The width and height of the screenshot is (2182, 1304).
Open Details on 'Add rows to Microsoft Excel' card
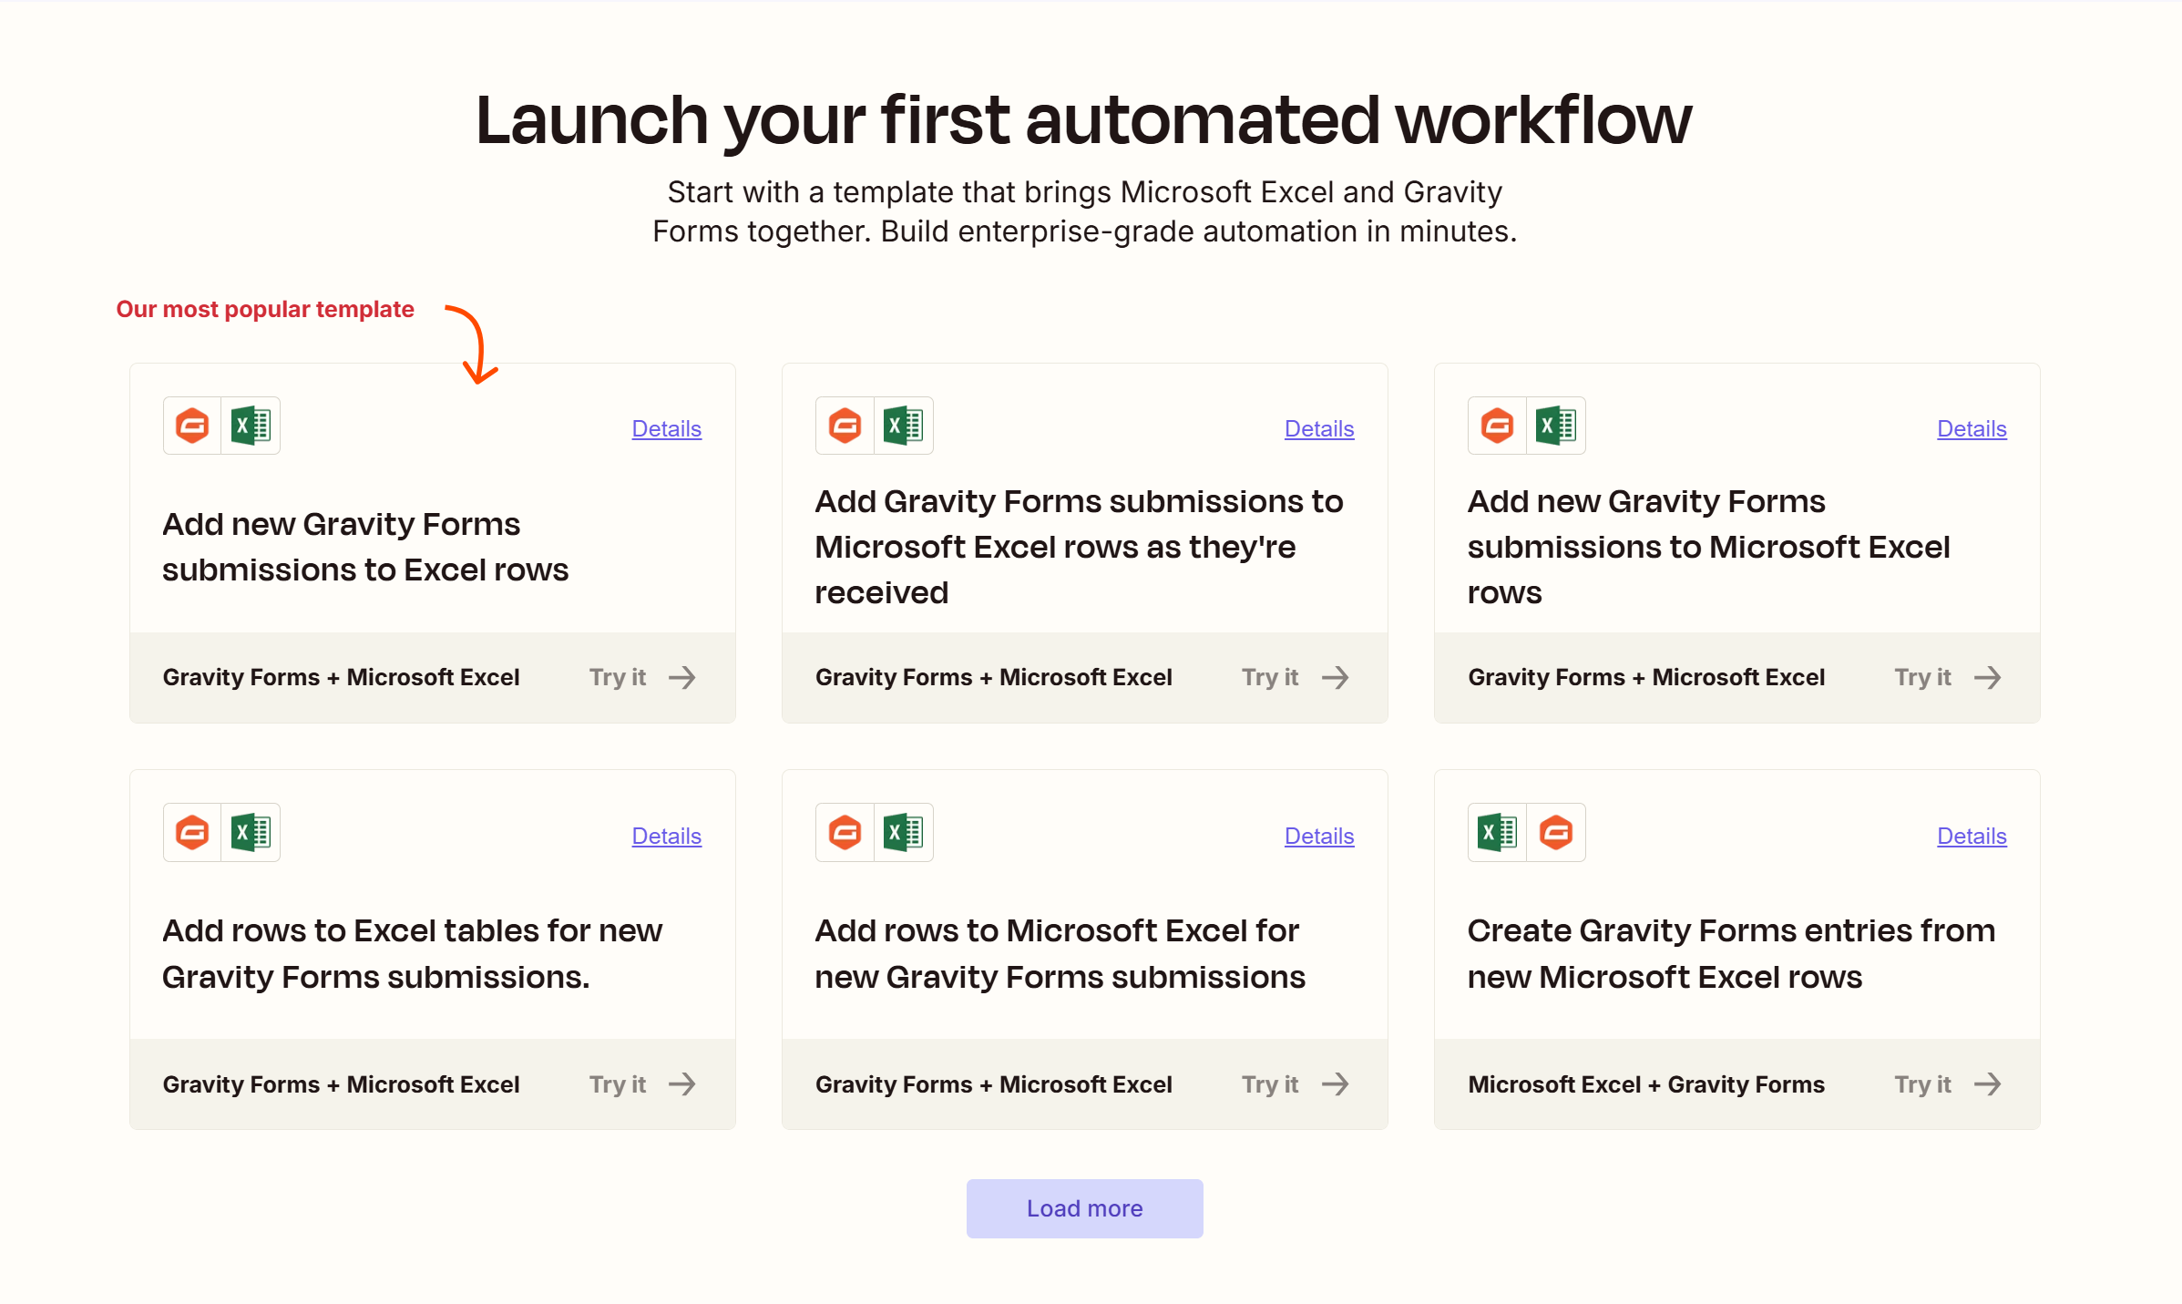1318,836
